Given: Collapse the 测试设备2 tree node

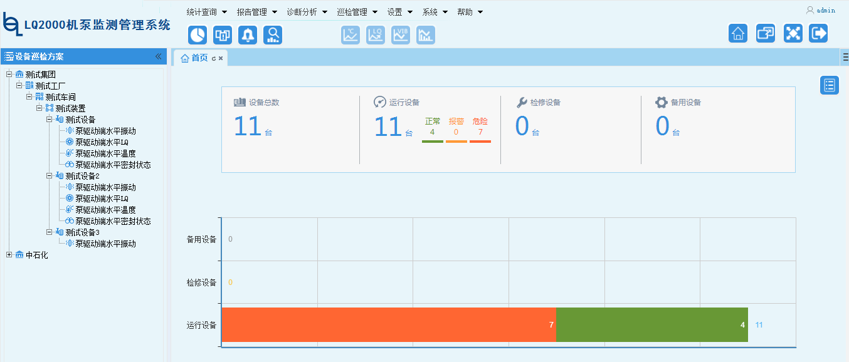Looking at the screenshot, I should coord(49,176).
